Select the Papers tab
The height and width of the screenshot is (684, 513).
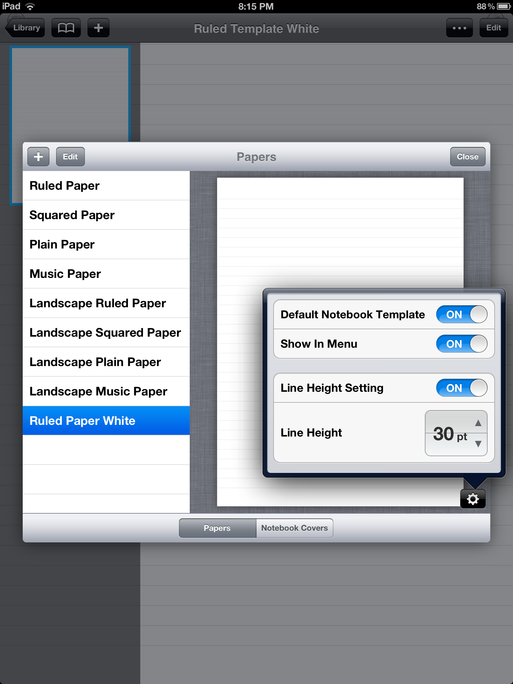[217, 528]
